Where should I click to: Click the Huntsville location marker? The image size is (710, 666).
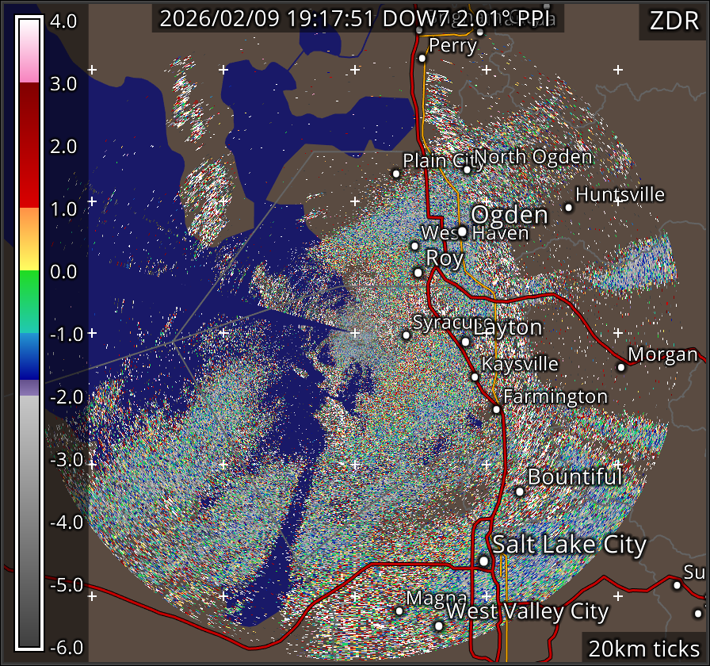pos(568,208)
